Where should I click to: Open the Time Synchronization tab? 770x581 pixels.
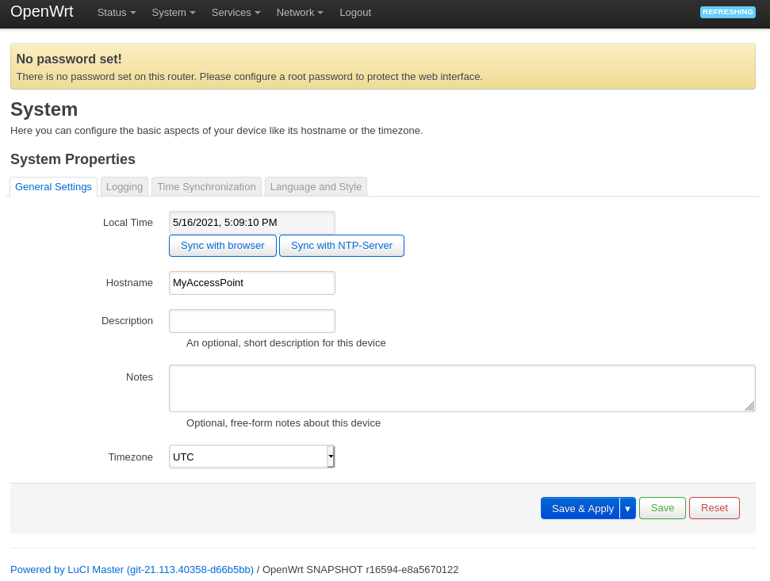[206, 187]
